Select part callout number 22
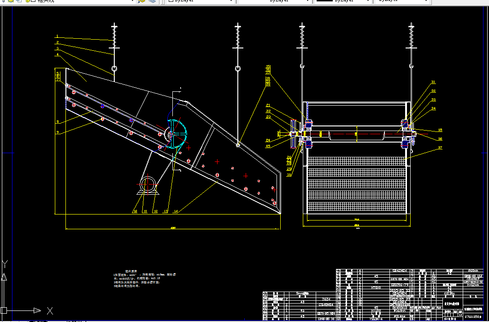Screen dimensions: 489x322 pos(268,111)
